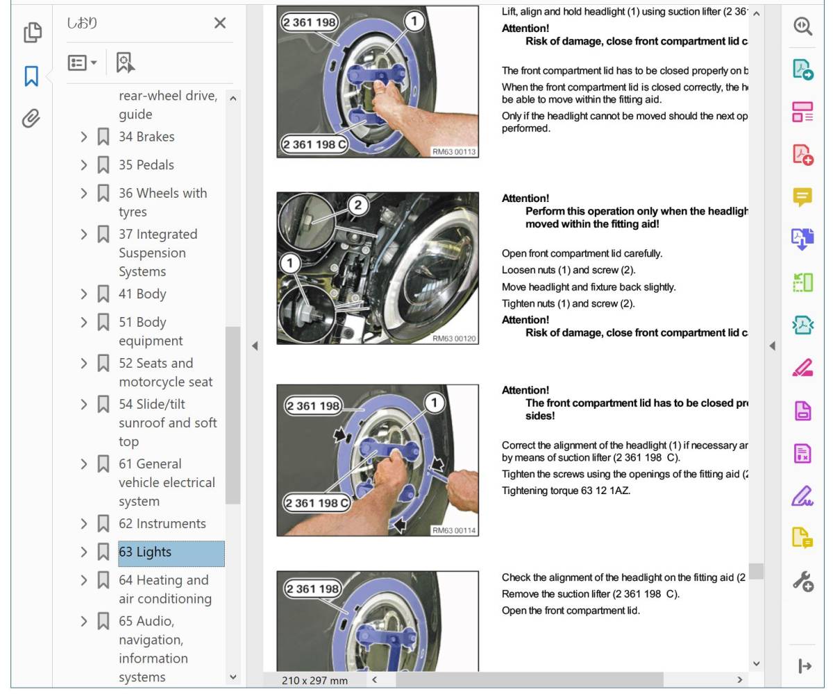The width and height of the screenshot is (833, 696).
Task: Go to 65 Audio, navigation, information systems
Action: [x=153, y=649]
